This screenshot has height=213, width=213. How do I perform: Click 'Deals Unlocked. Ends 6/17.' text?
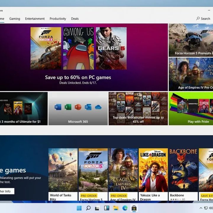pyautogui.click(x=78, y=83)
